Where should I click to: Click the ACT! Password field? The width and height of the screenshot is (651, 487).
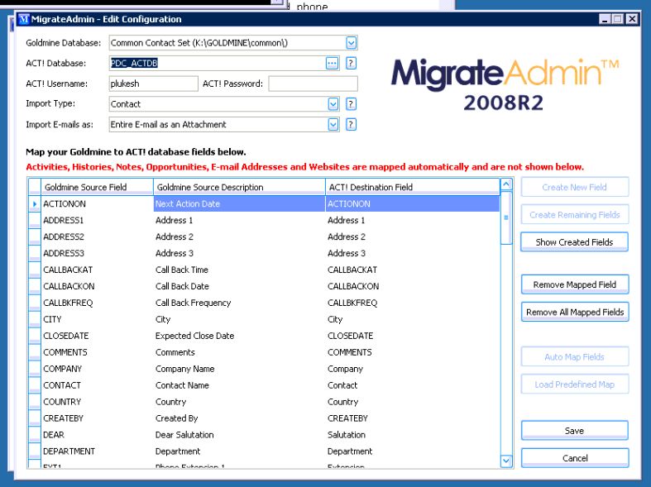tap(313, 84)
